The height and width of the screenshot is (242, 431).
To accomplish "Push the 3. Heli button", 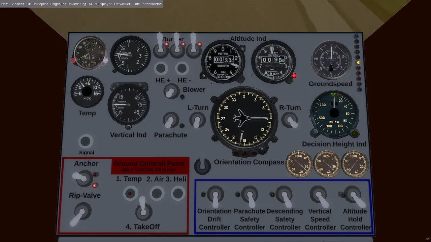I will click(178, 194).
